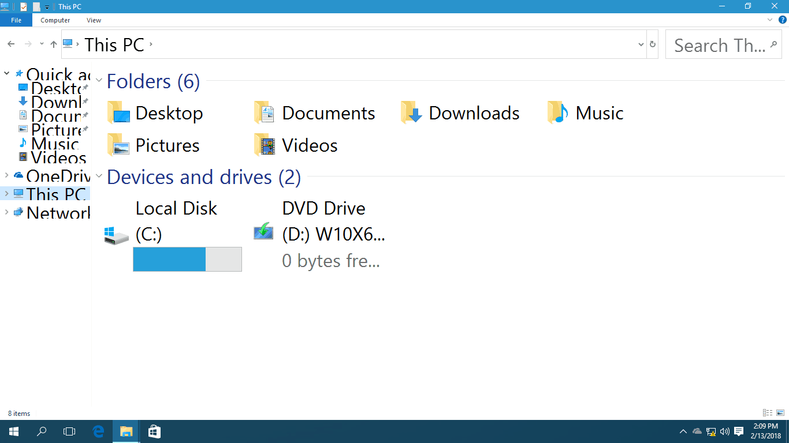
Task: Collapse the Folders (6) section
Action: (x=98, y=80)
